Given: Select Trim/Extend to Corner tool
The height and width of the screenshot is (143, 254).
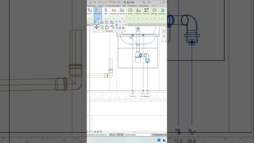Looking at the screenshot, I should (x=112, y=27).
